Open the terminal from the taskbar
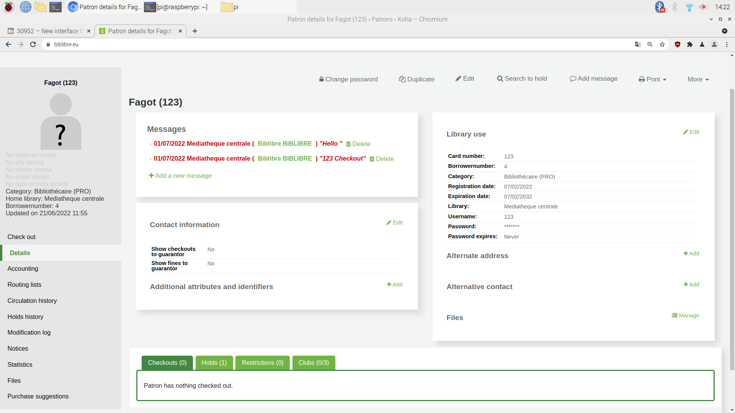Viewport: 735px width, 413px height. pyautogui.click(x=56, y=7)
